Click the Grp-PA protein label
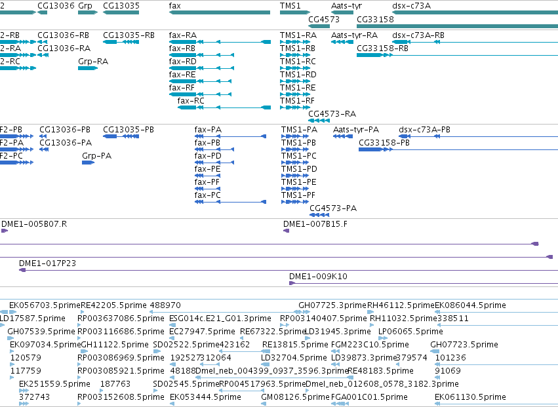This screenshot has width=558, height=407. point(97,156)
